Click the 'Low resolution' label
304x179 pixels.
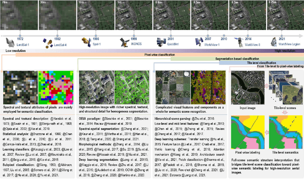pyautogui.click(x=16, y=51)
